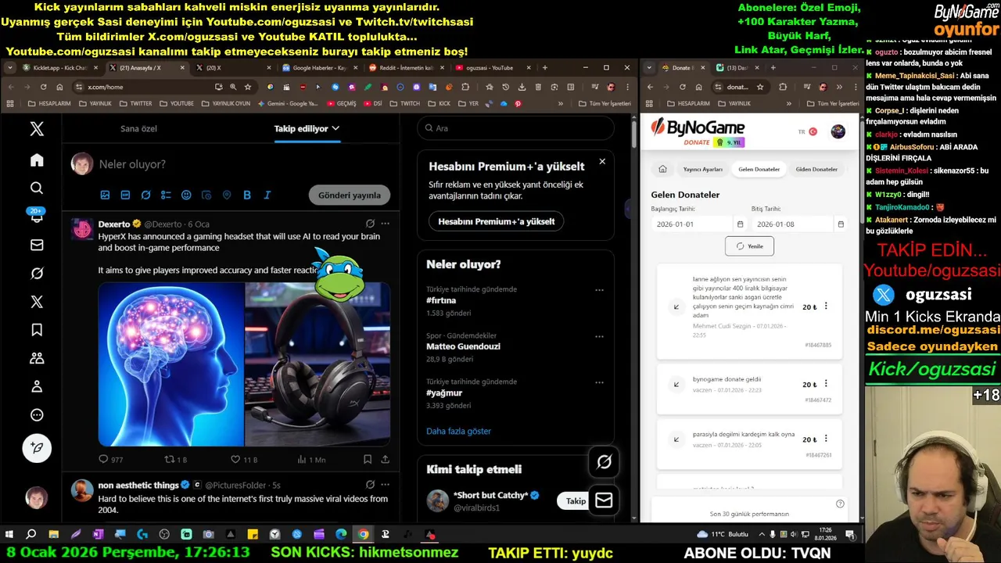Open Yayıncı Ayarları tab in ByNoGame
This screenshot has height=563, width=1001.
(702, 169)
